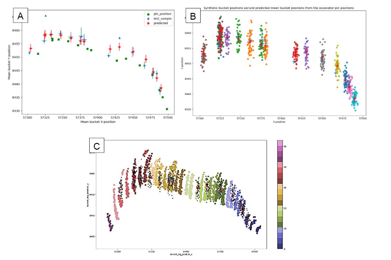
Task: Click the 57350 x-axis tick in plot A
Action: tap(63, 117)
